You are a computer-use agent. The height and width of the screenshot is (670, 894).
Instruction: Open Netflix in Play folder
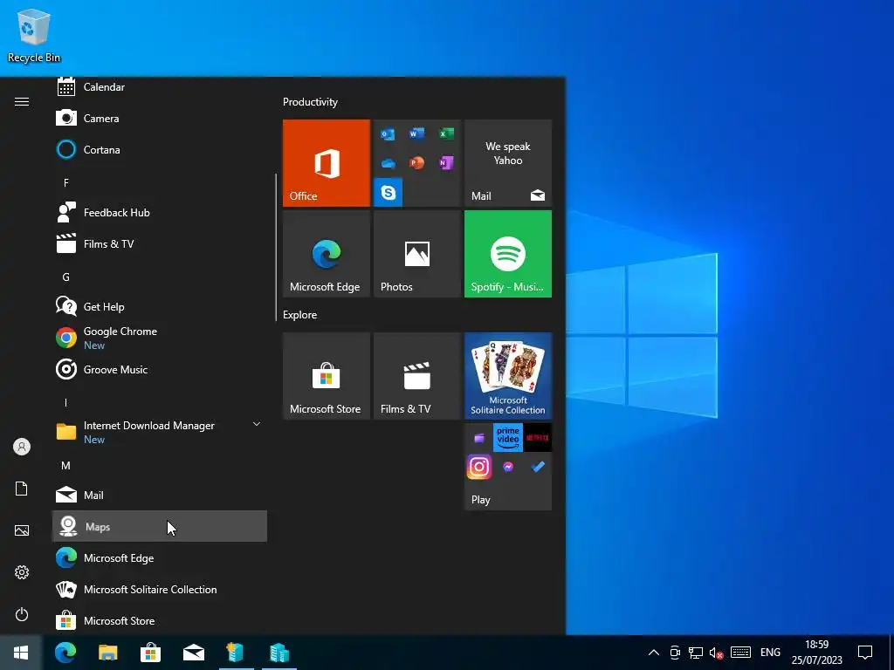click(x=538, y=438)
